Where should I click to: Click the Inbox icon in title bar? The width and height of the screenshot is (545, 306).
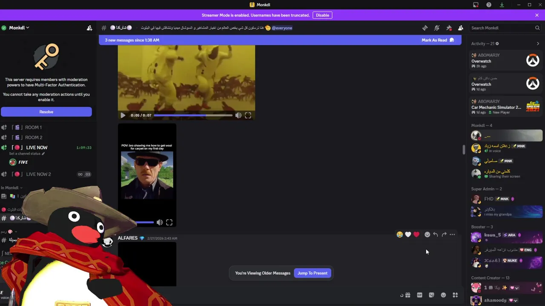pos(476,5)
